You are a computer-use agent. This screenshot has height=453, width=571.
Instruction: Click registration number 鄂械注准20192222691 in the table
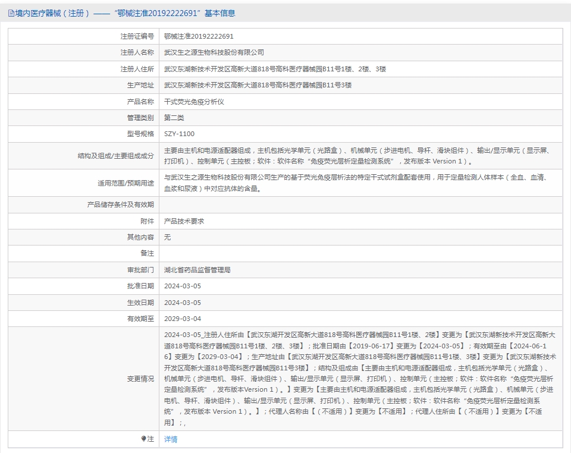pos(199,36)
